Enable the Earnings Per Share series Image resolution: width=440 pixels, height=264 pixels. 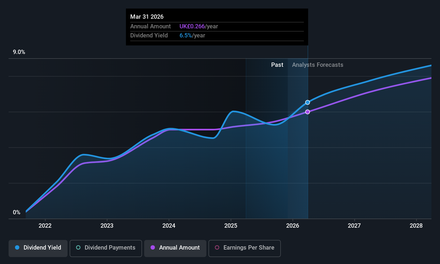[245, 248]
